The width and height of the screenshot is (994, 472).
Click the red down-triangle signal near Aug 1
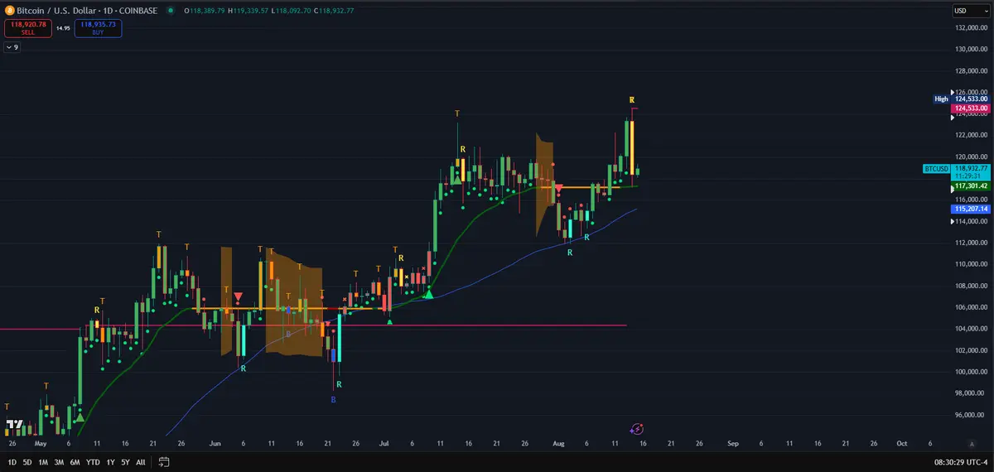tap(559, 189)
